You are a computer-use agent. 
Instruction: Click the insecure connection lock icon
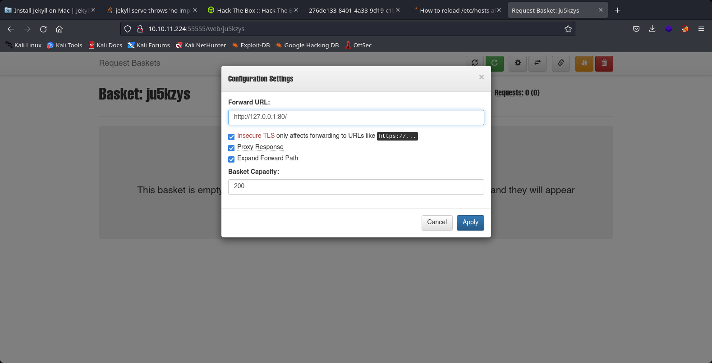coord(140,29)
